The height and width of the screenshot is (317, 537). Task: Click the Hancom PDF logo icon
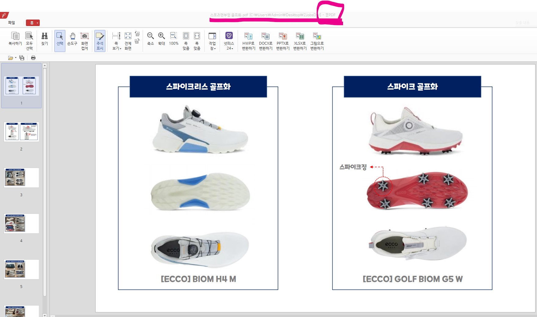[x=4, y=15]
